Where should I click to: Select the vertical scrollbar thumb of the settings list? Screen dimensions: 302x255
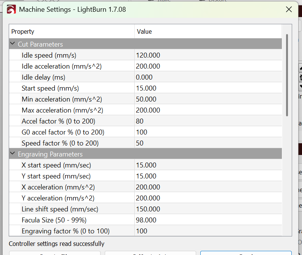click(x=287, y=75)
